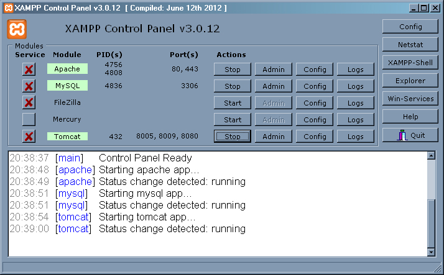This screenshot has width=444, height=275.
Task: Open MySQL Config options
Action: click(x=315, y=86)
